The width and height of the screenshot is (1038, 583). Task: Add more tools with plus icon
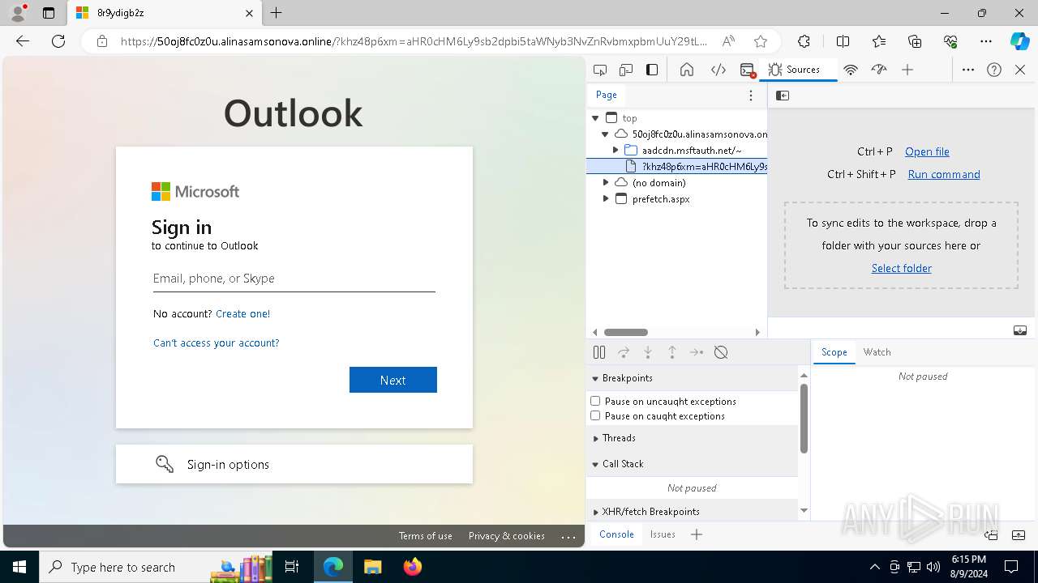tap(907, 70)
